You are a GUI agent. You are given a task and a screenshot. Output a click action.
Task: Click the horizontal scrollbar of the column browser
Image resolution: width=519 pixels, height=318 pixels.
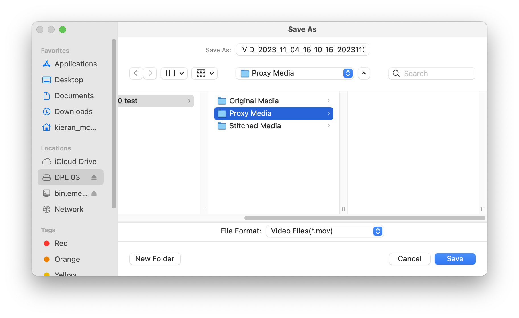pos(365,218)
